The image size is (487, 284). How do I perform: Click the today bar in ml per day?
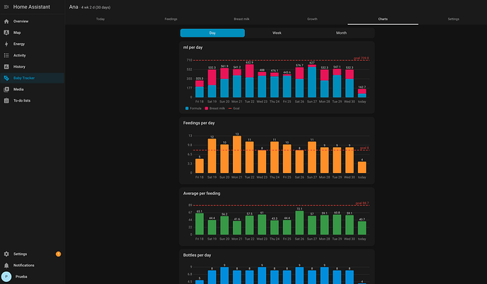coord(362,93)
